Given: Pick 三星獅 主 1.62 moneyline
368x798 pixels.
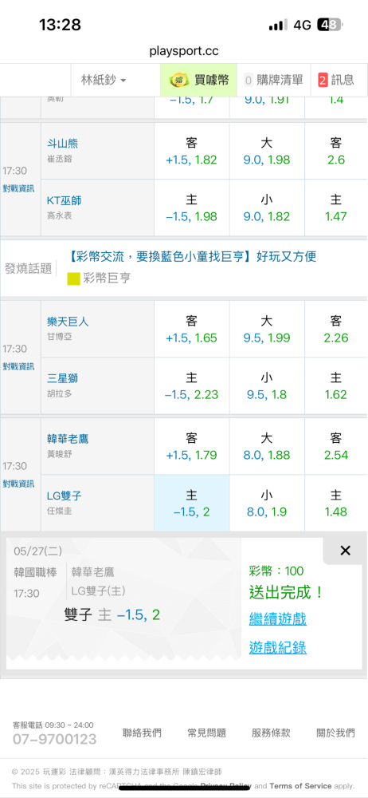Looking at the screenshot, I should (336, 386).
